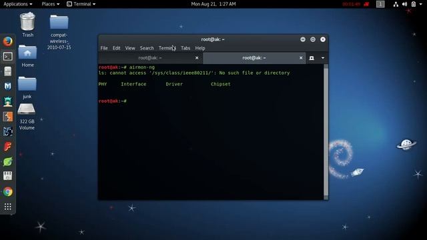Open the Tweak Tool dock icon
Viewport: 427px width, 240px height.
click(x=7, y=176)
